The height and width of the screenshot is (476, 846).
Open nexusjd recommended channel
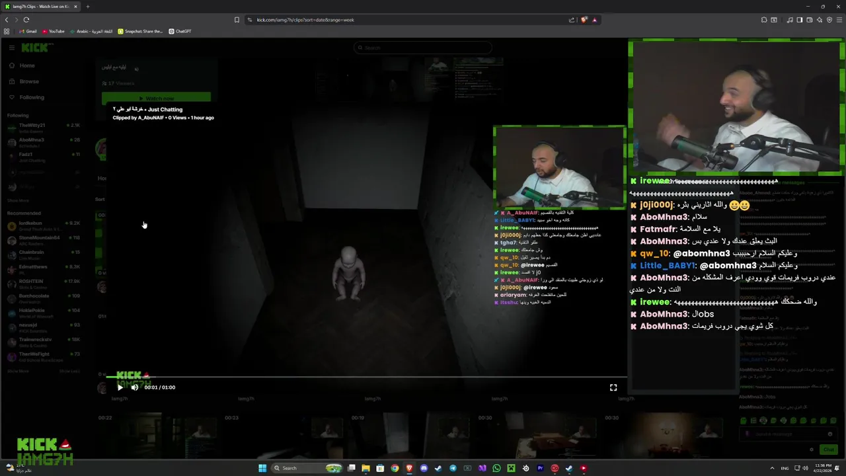click(44, 327)
